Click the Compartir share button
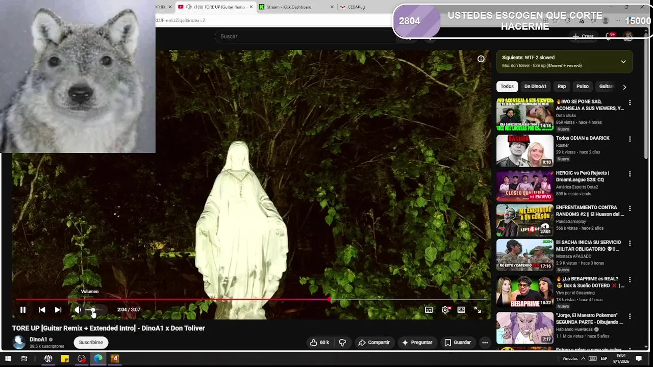 click(374, 343)
